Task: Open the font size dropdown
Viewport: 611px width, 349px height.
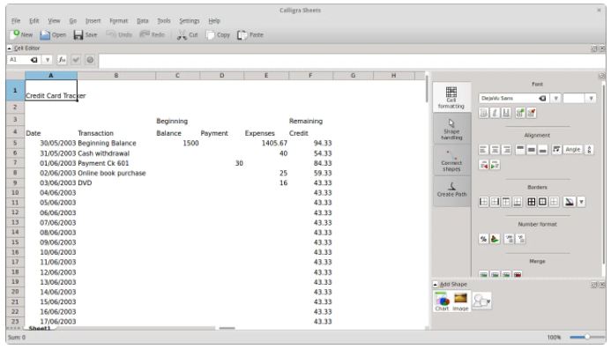Action: [x=591, y=98]
